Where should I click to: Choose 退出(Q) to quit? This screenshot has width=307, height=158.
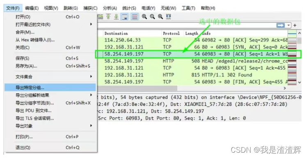(x=50, y=147)
